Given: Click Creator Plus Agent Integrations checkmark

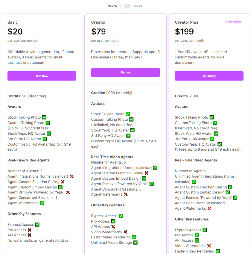Looking at the screenshot, I should 194,182.
